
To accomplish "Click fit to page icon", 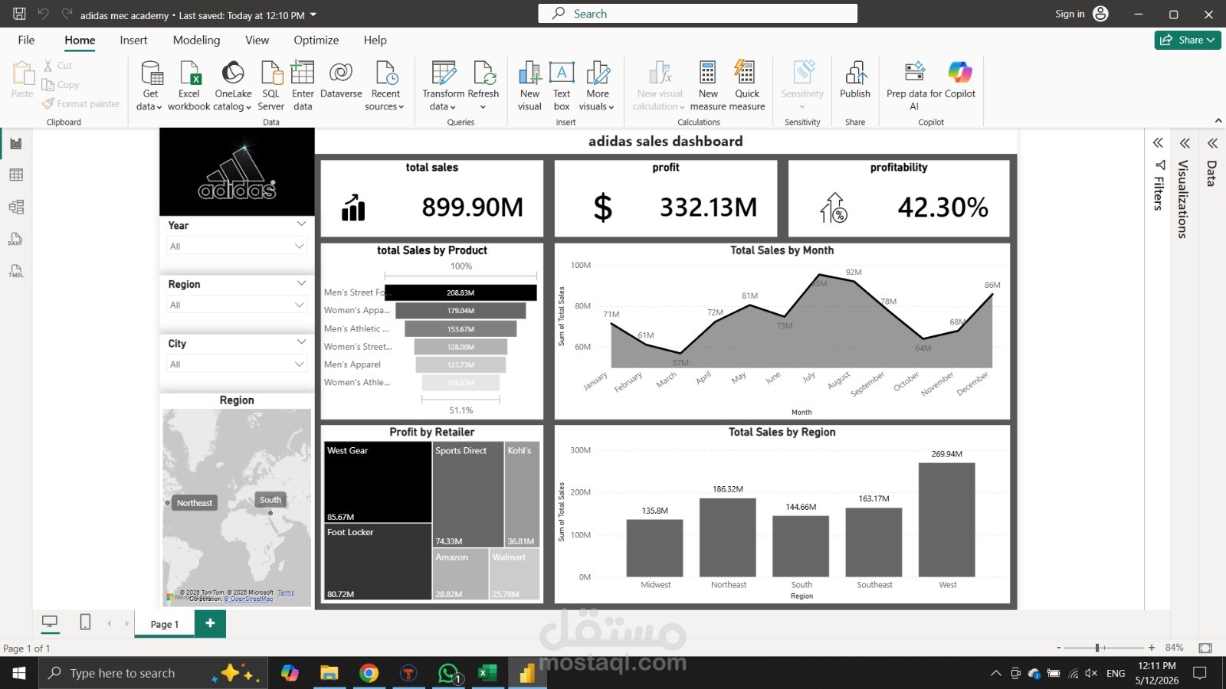I will click(1205, 648).
